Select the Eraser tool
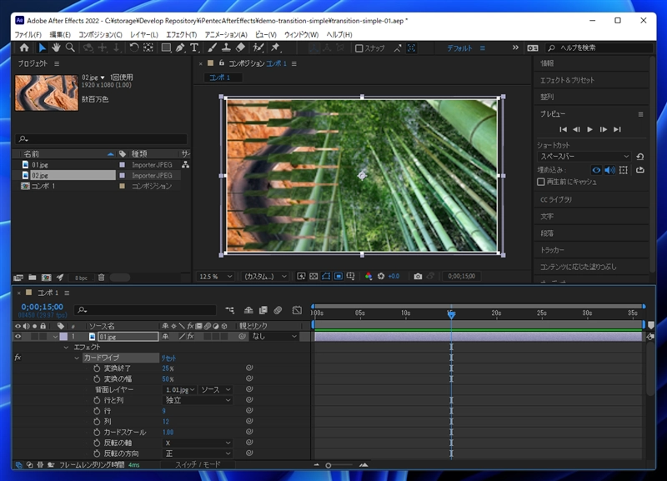 [241, 48]
